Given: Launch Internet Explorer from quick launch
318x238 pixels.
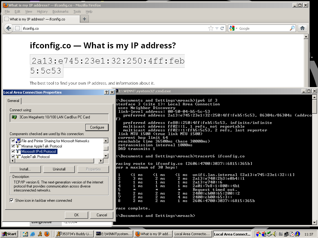Looking at the screenshot, I should [x=33, y=234].
